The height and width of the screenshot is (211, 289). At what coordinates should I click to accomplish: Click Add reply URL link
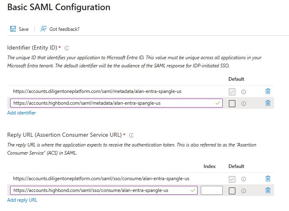[22, 200]
